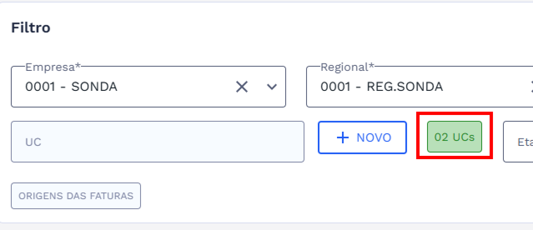Expand the Empresa dropdown chevron
Image resolution: width=533 pixels, height=230 pixels.
(272, 87)
